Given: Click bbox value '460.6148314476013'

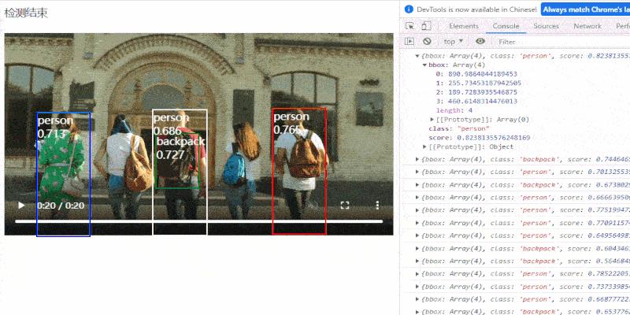Looking at the screenshot, I should [x=481, y=102].
